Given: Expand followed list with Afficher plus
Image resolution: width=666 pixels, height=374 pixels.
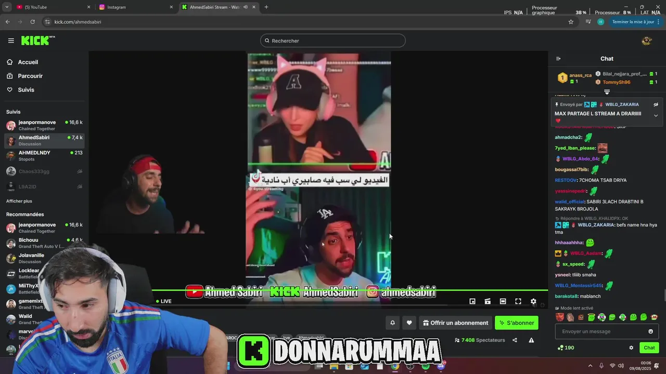Looking at the screenshot, I should (19, 201).
